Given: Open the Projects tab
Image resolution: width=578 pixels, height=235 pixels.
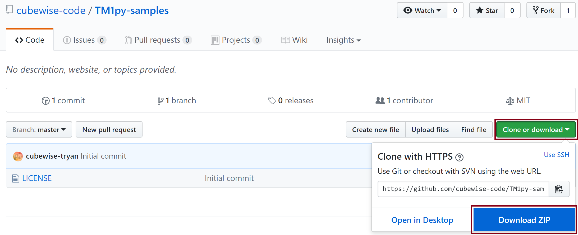Looking at the screenshot, I should point(236,40).
